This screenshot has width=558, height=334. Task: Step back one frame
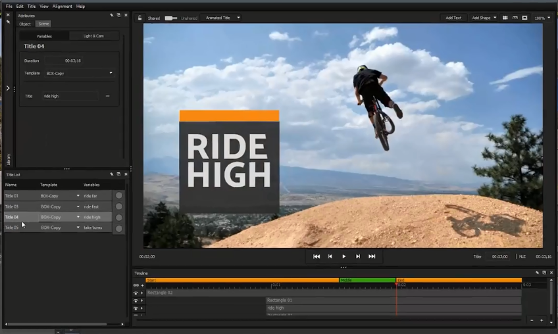coord(330,256)
